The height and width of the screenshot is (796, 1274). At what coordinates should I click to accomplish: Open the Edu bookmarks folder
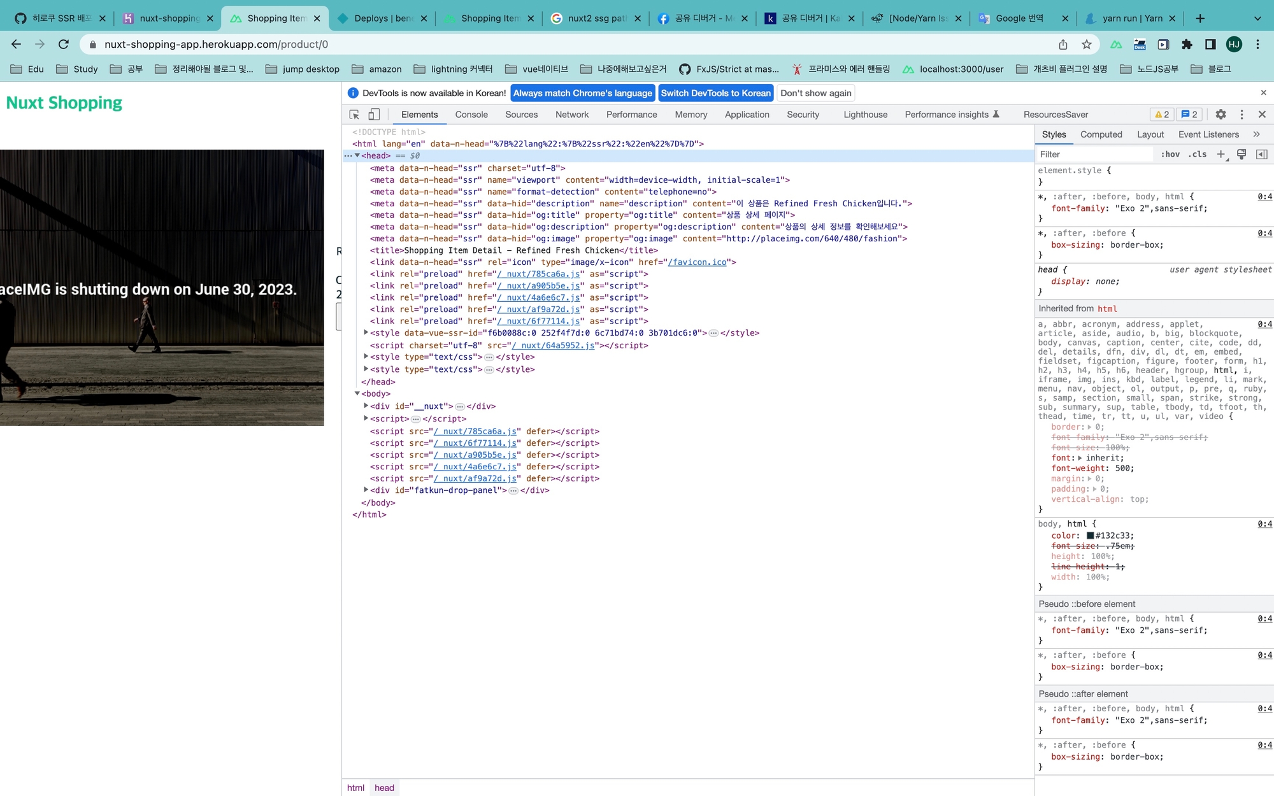click(27, 69)
